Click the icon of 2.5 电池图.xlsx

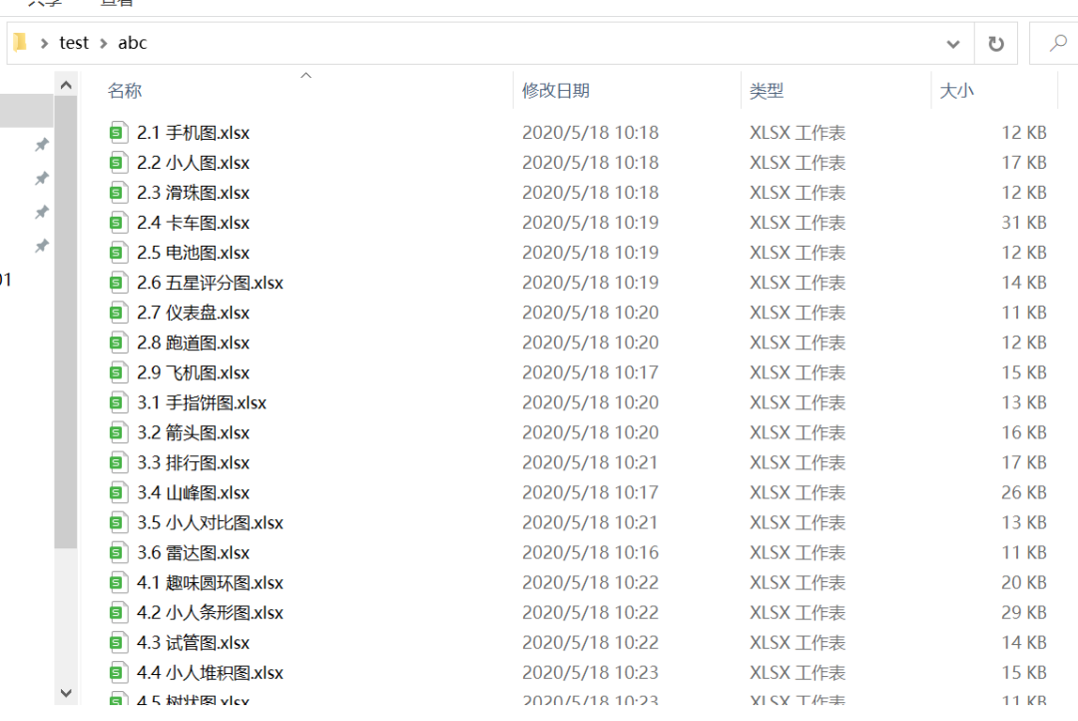[118, 253]
